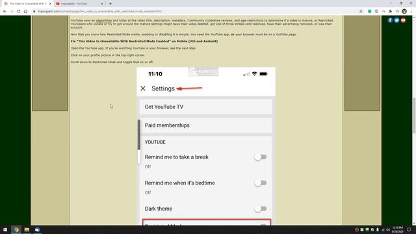Toggle Remind me when it's bedtime
The height and width of the screenshot is (234, 416).
coord(260,183)
